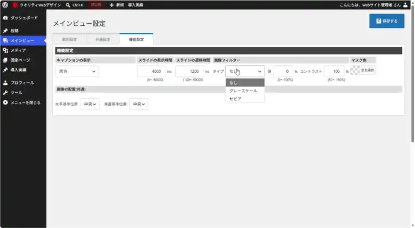This screenshot has height=228, width=415.
Task: Click the Ctrl+K search shortcut label
Action: [78, 5]
